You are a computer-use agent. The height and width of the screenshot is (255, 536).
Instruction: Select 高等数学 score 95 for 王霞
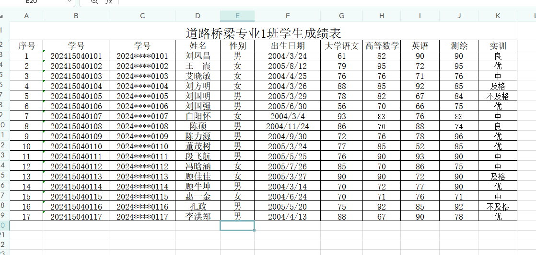[382, 66]
